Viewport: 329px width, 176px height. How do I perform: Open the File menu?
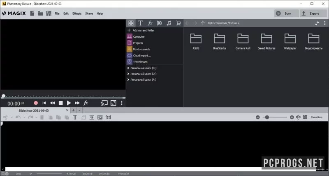[57, 14]
